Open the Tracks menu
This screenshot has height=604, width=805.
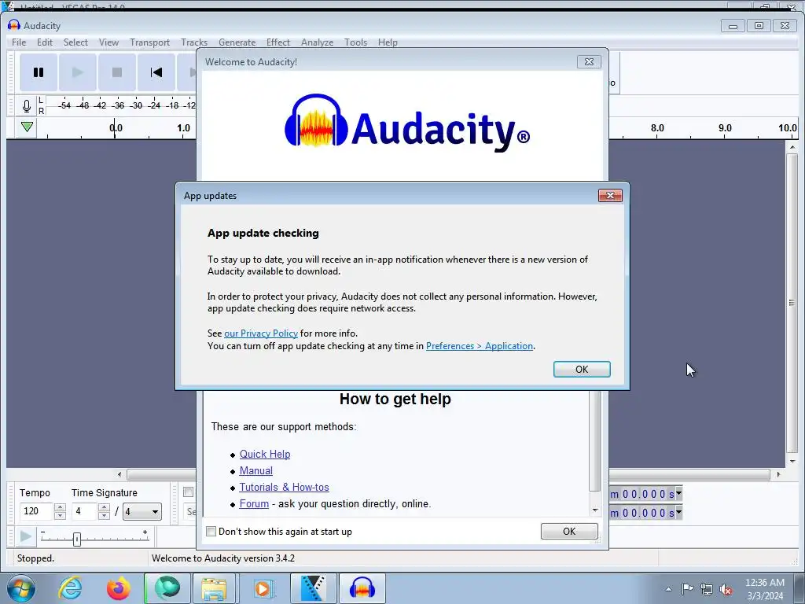pyautogui.click(x=194, y=42)
